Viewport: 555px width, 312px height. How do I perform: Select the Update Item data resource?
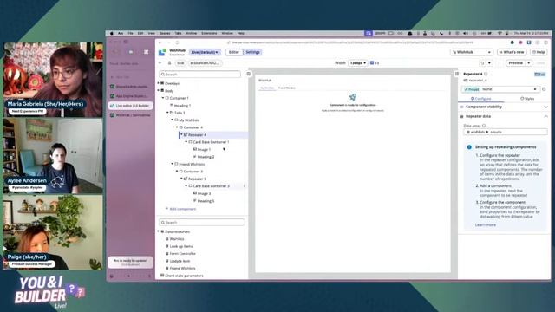tap(180, 261)
